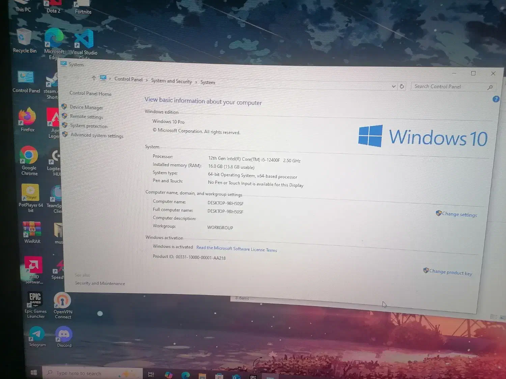506x379 pixels.
Task: Select the This PC desktop icon
Action: 23,6
